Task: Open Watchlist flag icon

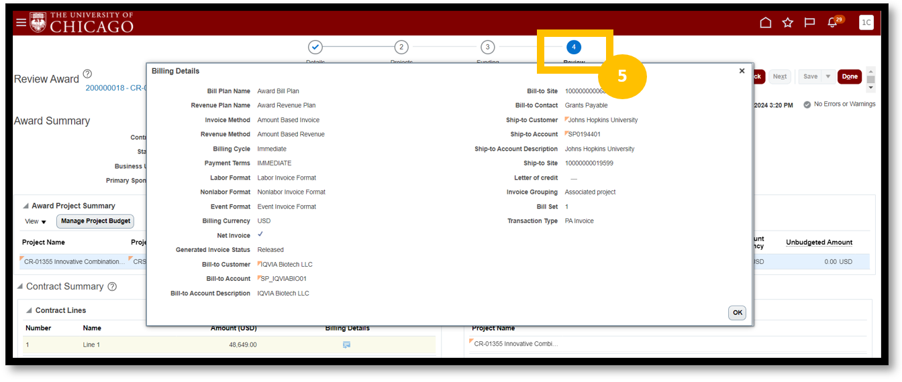Action: pyautogui.click(x=809, y=23)
